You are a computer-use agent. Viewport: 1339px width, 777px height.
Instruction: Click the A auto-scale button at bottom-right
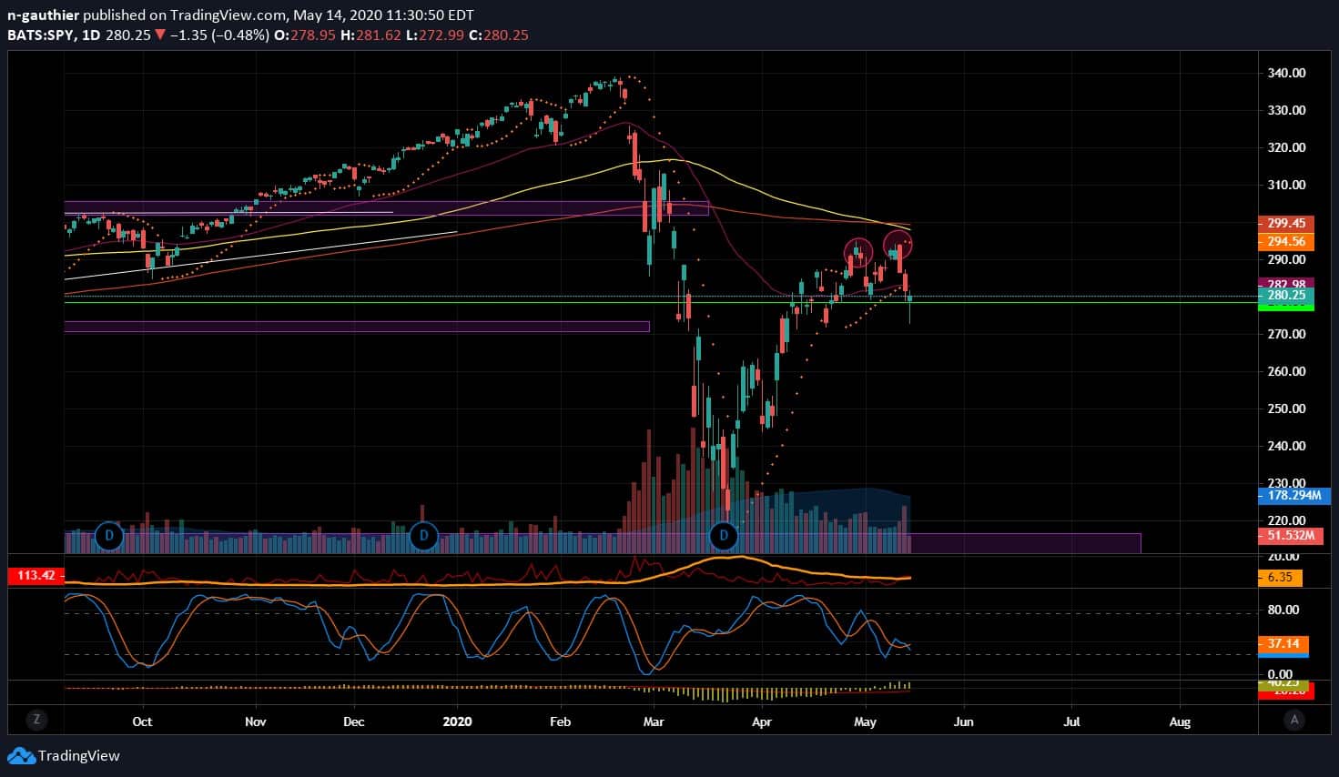point(1293,720)
